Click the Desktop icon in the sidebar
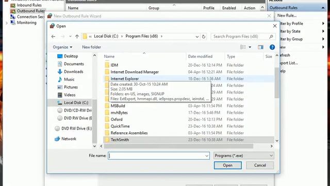Image resolution: width=330 pixels, height=186 pixels. tap(60, 56)
